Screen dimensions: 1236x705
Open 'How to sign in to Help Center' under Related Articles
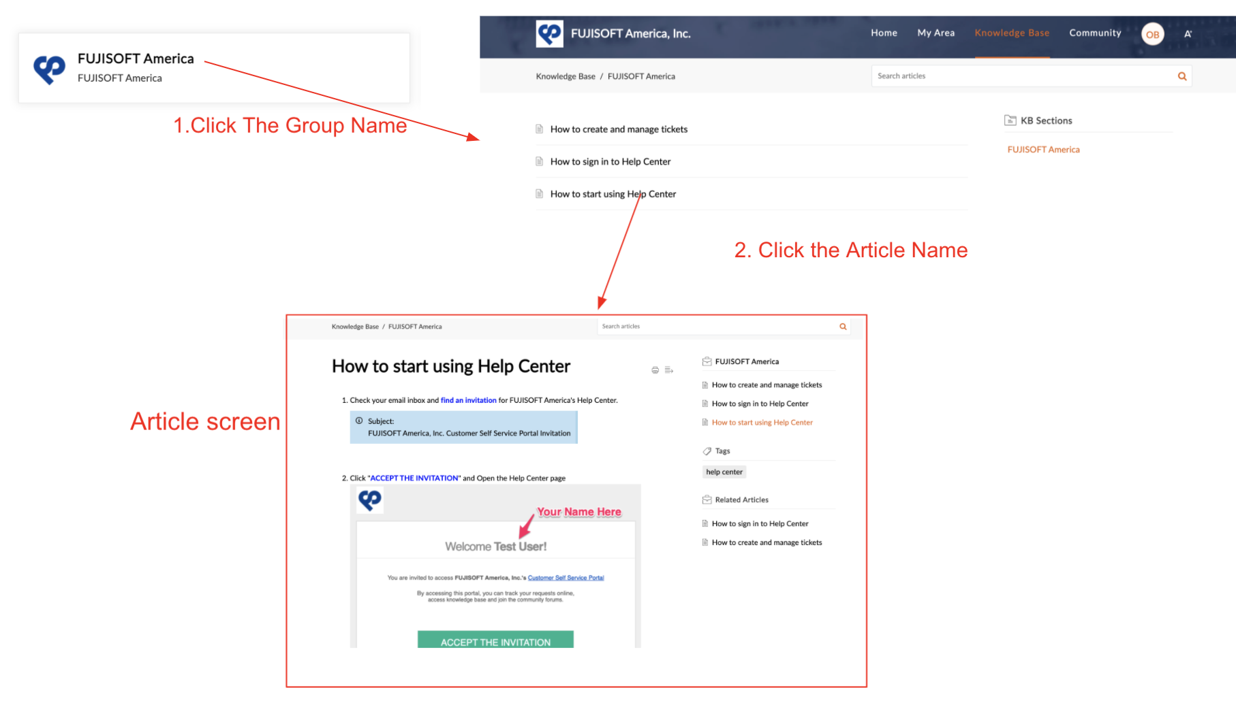[x=760, y=524]
